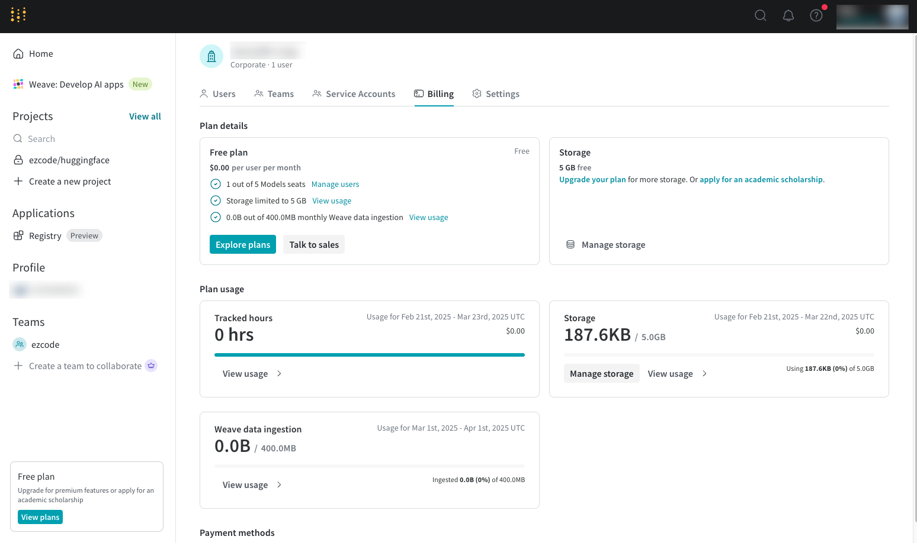Click the '187.6KB' storage value
This screenshot has width=917, height=543.
597,335
